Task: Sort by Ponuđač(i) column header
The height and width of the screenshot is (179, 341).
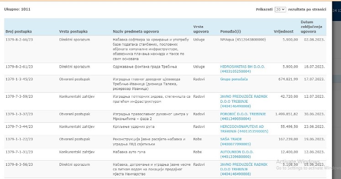Action: tap(231, 32)
